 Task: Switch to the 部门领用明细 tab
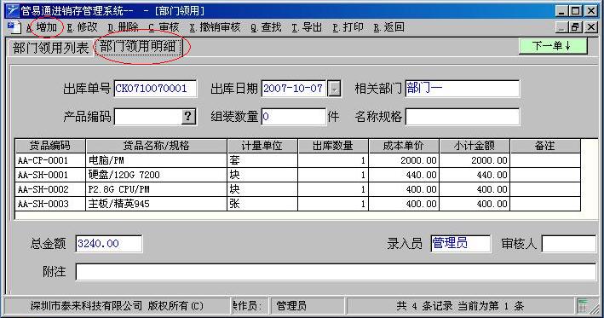pyautogui.click(x=138, y=47)
